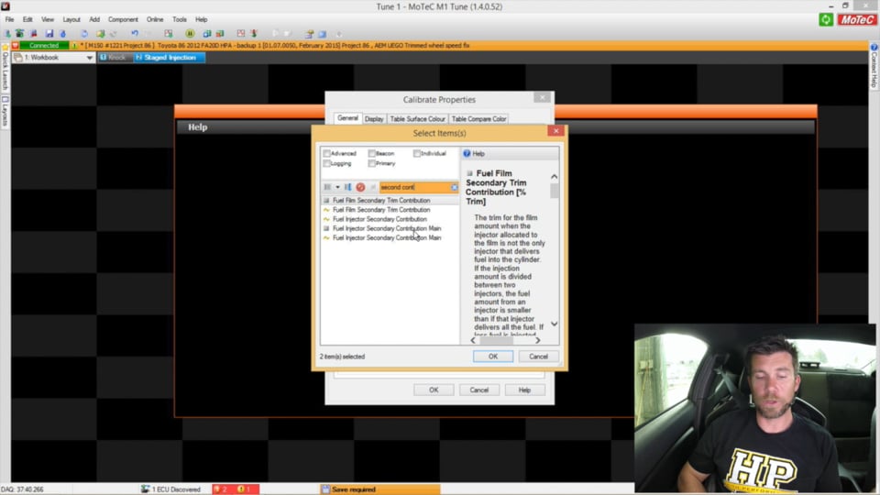The image size is (880, 495).
Task: Click the Save required status bar item
Action: 379,489
